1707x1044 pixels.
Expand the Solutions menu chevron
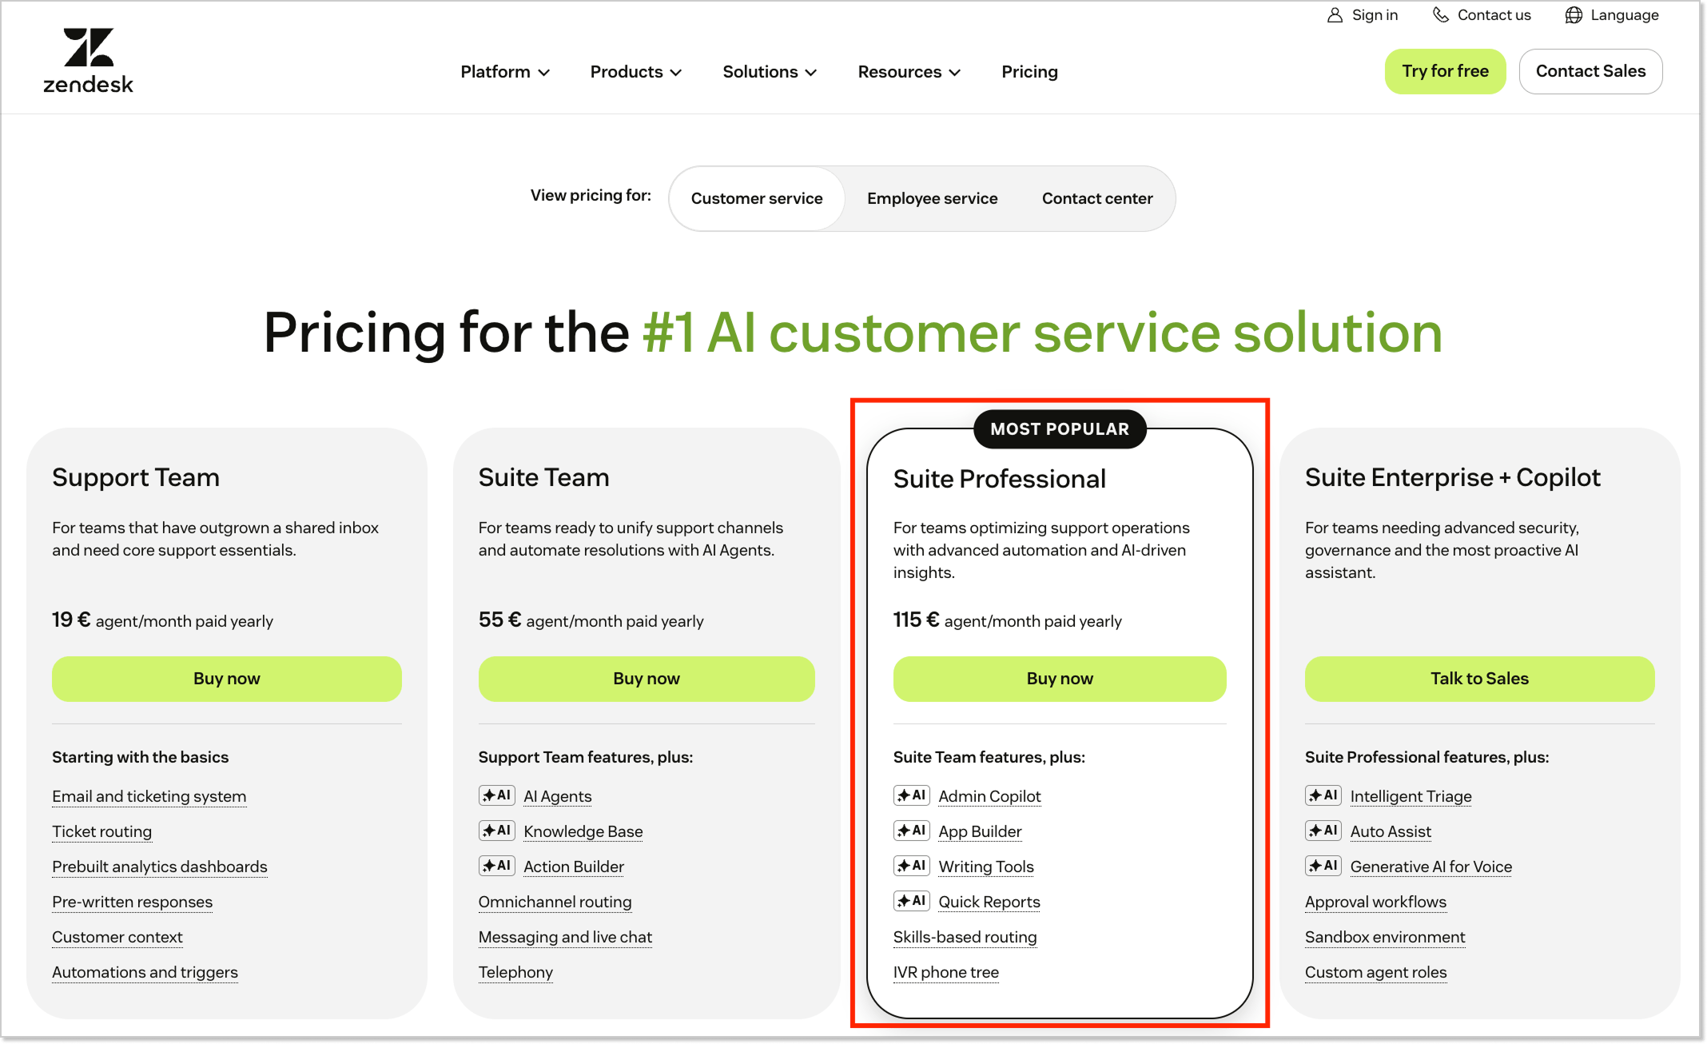(811, 73)
